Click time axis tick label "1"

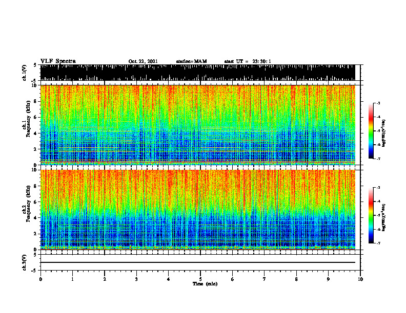72,279
